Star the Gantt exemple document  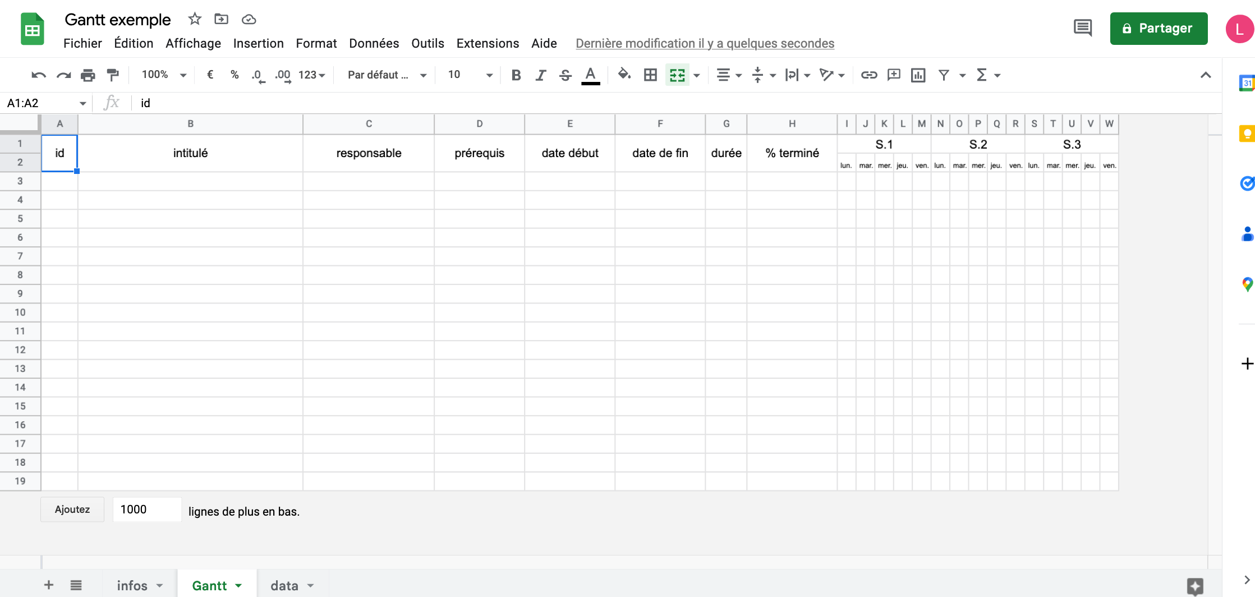coord(195,19)
